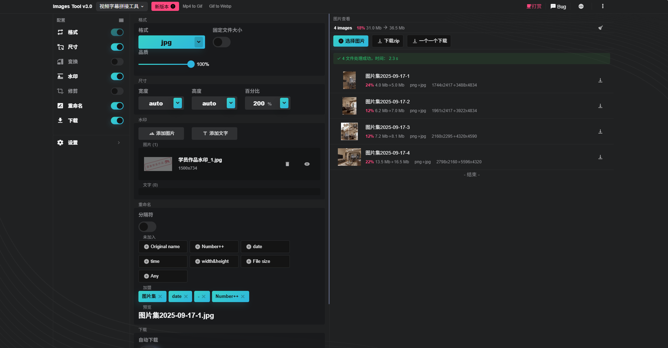Click download icon for 图片集2025-09-17-4

(600, 157)
